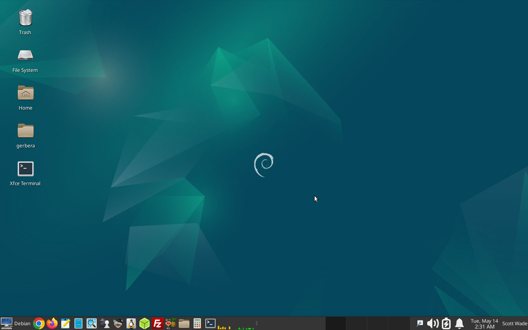Image resolution: width=528 pixels, height=330 pixels.
Task: Open the blue file cabinet launcher
Action: (x=78, y=324)
